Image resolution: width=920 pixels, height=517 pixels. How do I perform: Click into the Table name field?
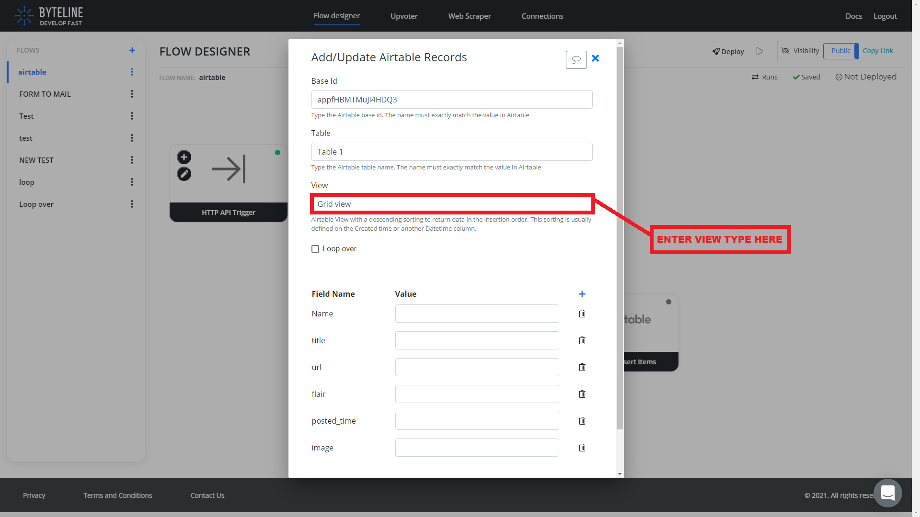452,152
